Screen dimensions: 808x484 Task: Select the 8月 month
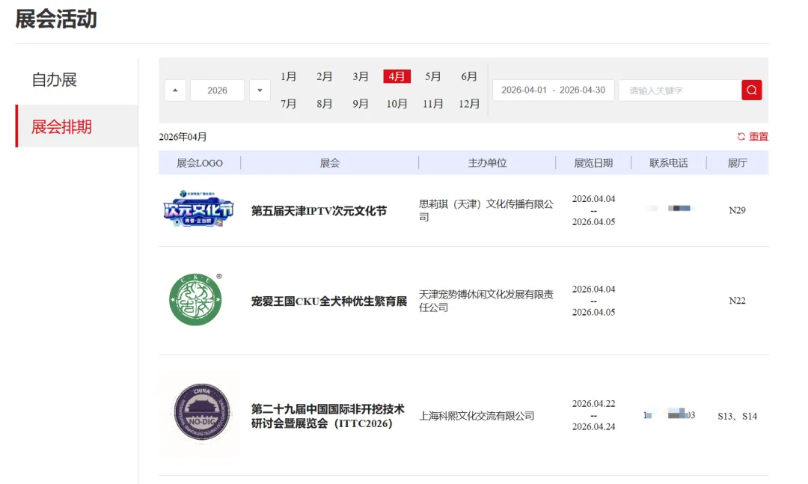click(x=324, y=103)
